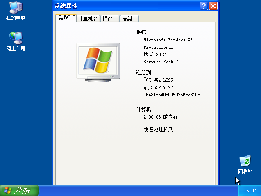Switch to the 常规 tab
Screen dimensions: 261x196
point(66,18)
